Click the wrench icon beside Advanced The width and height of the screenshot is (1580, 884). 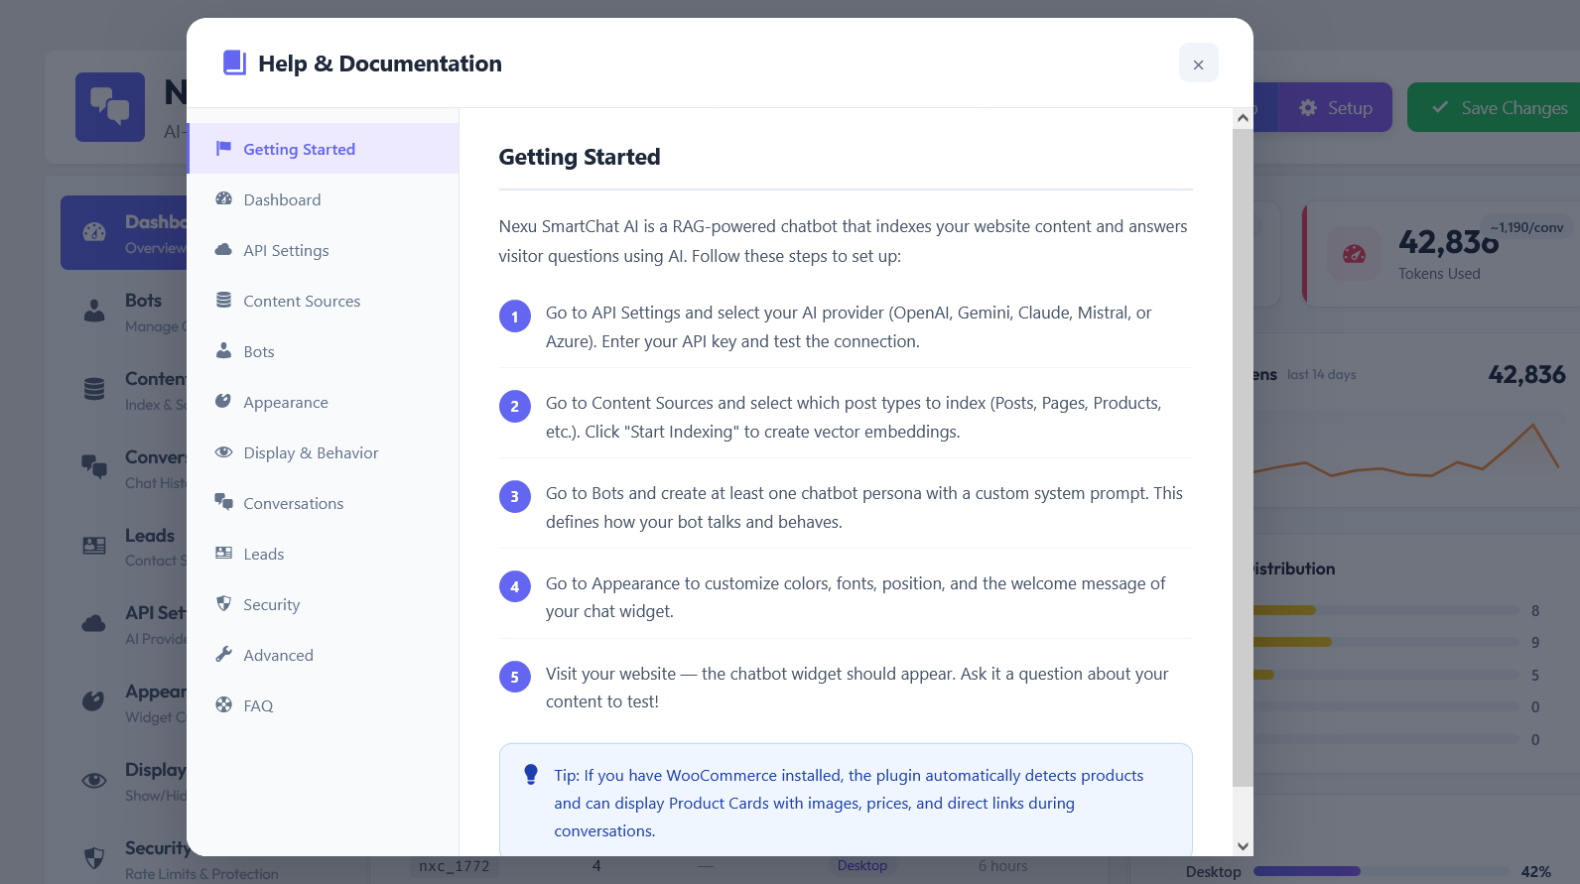pos(223,654)
